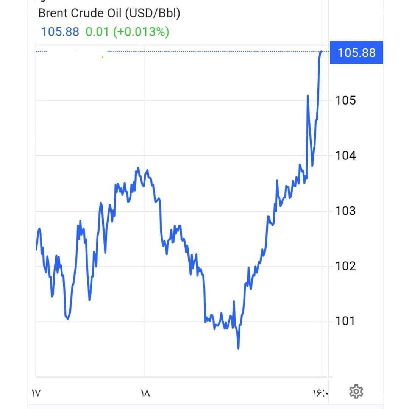This screenshot has width=409, height=409.
Task: Select the Brent Crude Oil (USD/Bbl) title
Action: pos(109,13)
